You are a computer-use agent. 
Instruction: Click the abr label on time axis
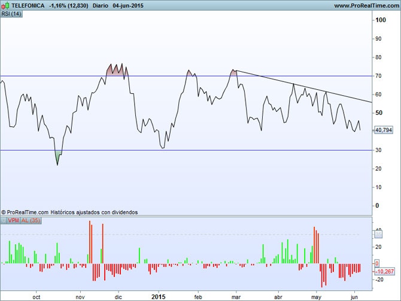(278, 297)
